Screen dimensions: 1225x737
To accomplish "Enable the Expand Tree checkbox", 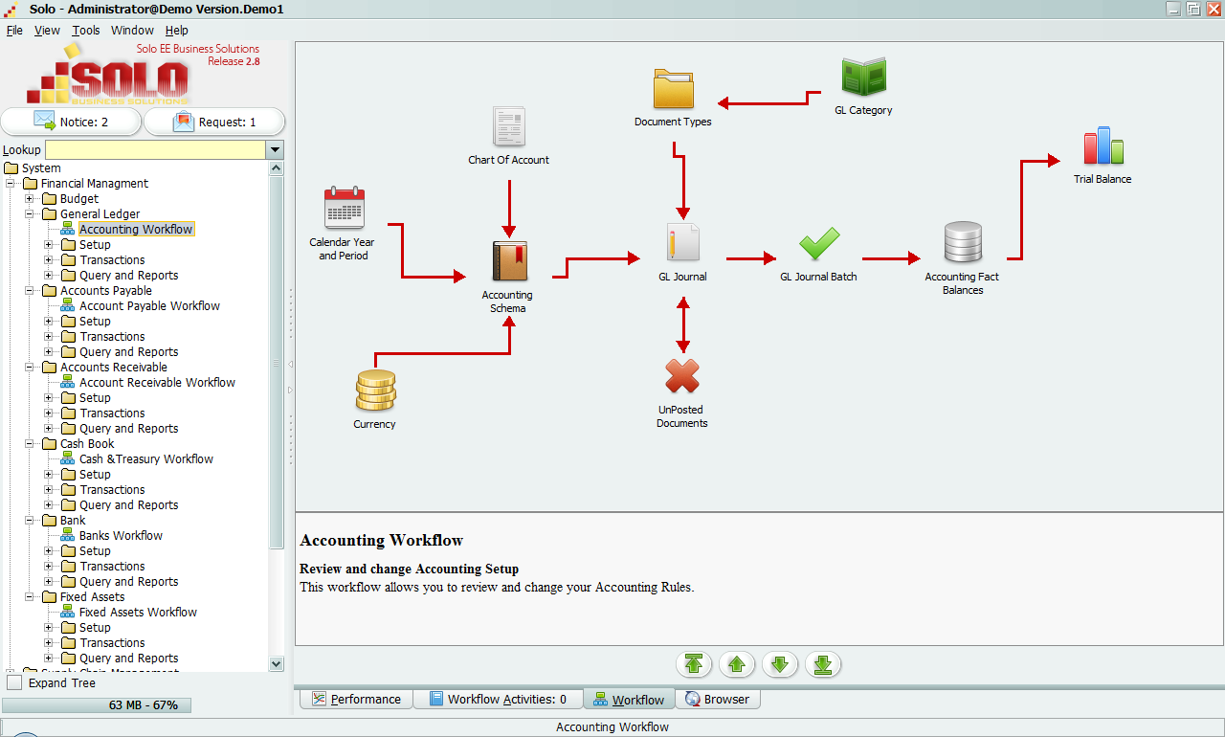I will coord(14,683).
